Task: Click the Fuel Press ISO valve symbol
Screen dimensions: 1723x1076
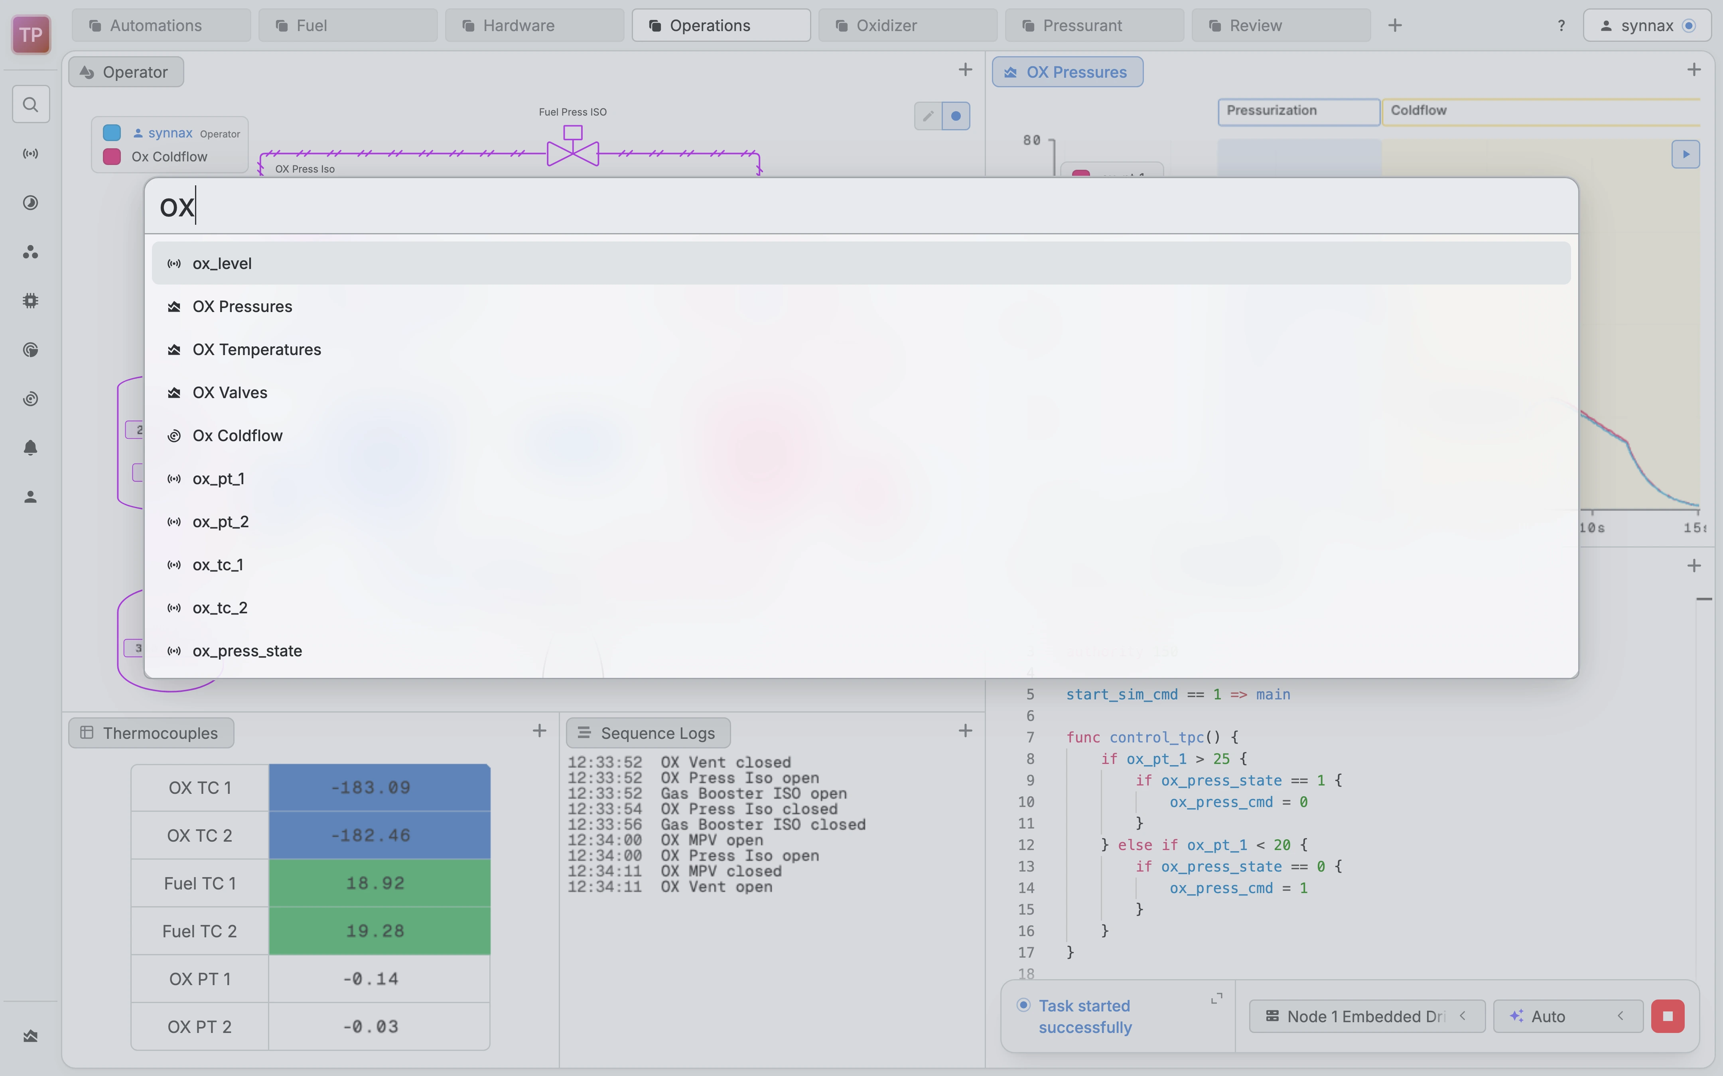Action: 572,146
